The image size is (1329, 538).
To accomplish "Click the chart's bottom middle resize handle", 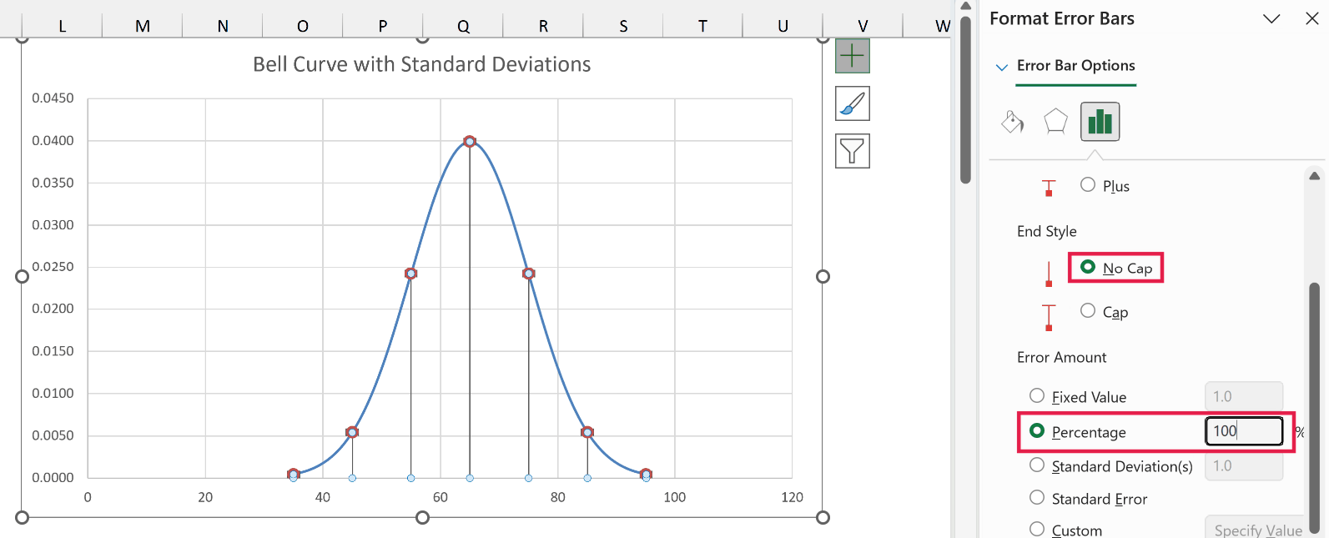I will (422, 517).
